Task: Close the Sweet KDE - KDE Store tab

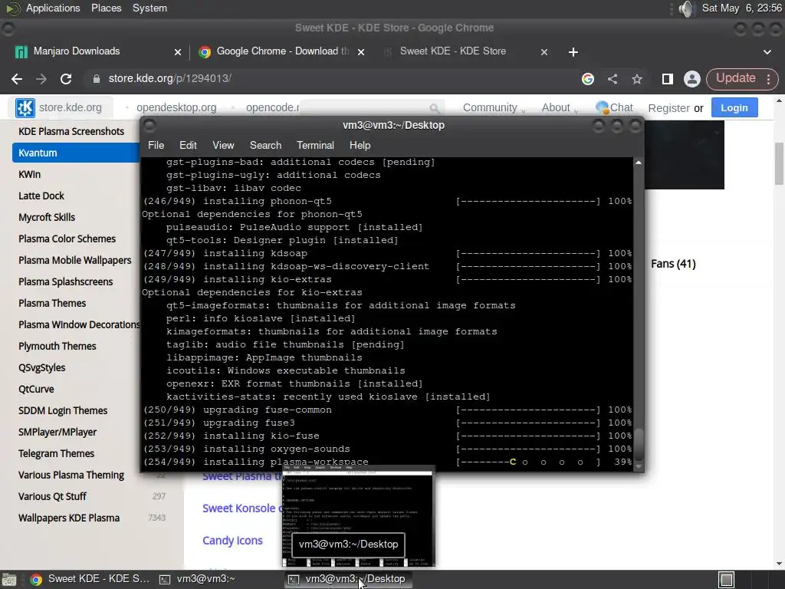Action: coord(544,52)
